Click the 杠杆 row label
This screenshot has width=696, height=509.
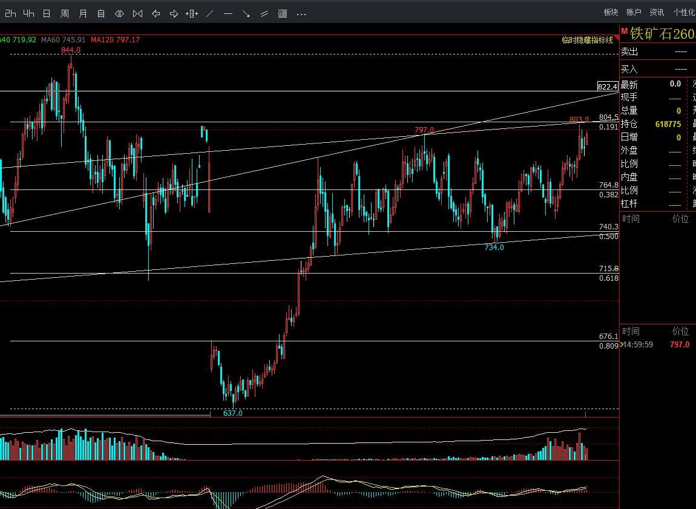coord(629,204)
